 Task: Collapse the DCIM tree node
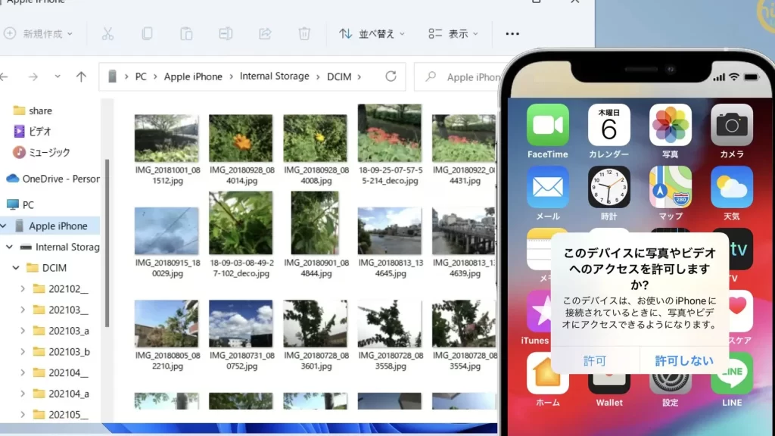[16, 267]
